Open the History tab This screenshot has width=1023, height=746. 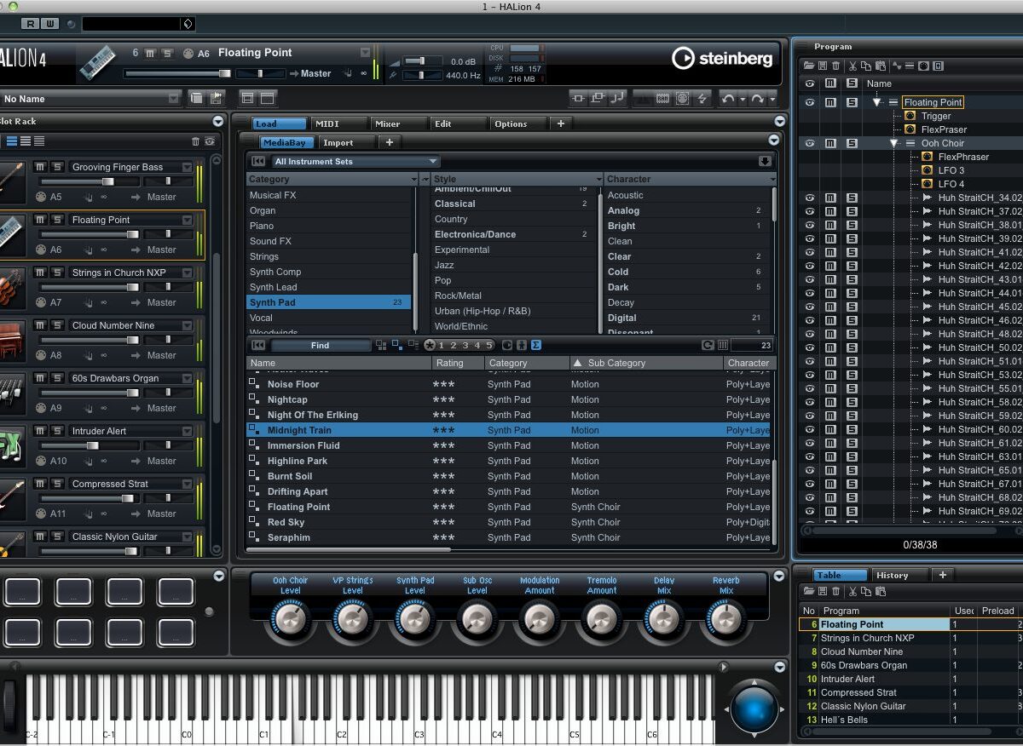(x=892, y=575)
